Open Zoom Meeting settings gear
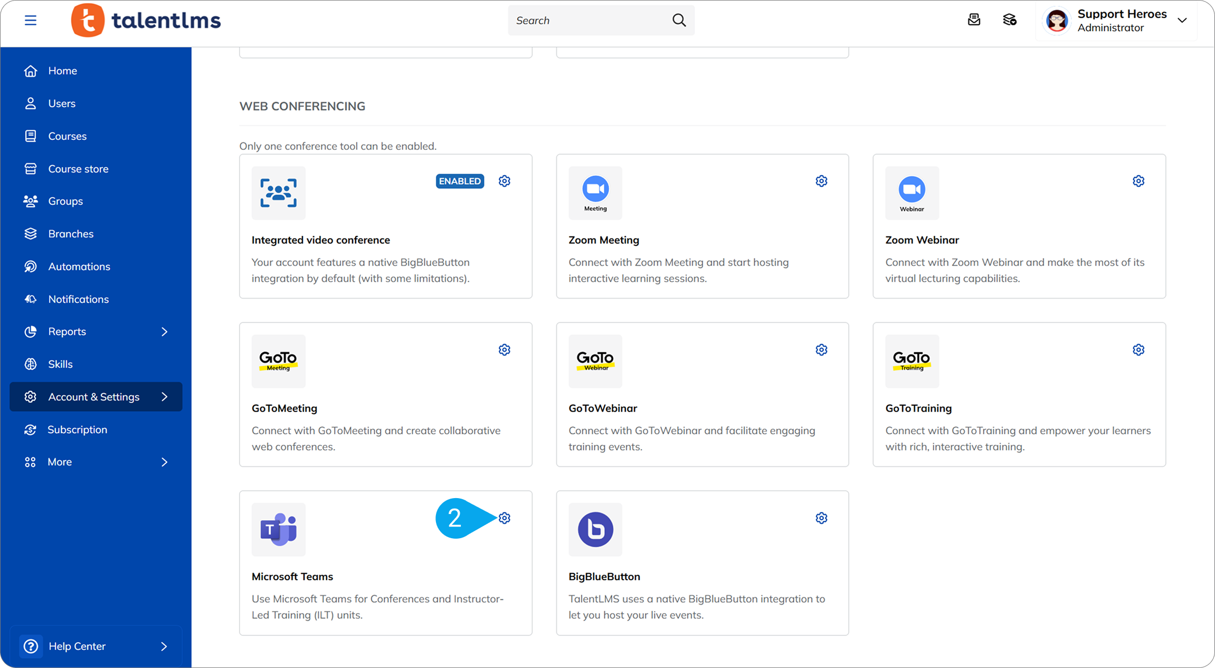This screenshot has height=668, width=1215. point(821,181)
